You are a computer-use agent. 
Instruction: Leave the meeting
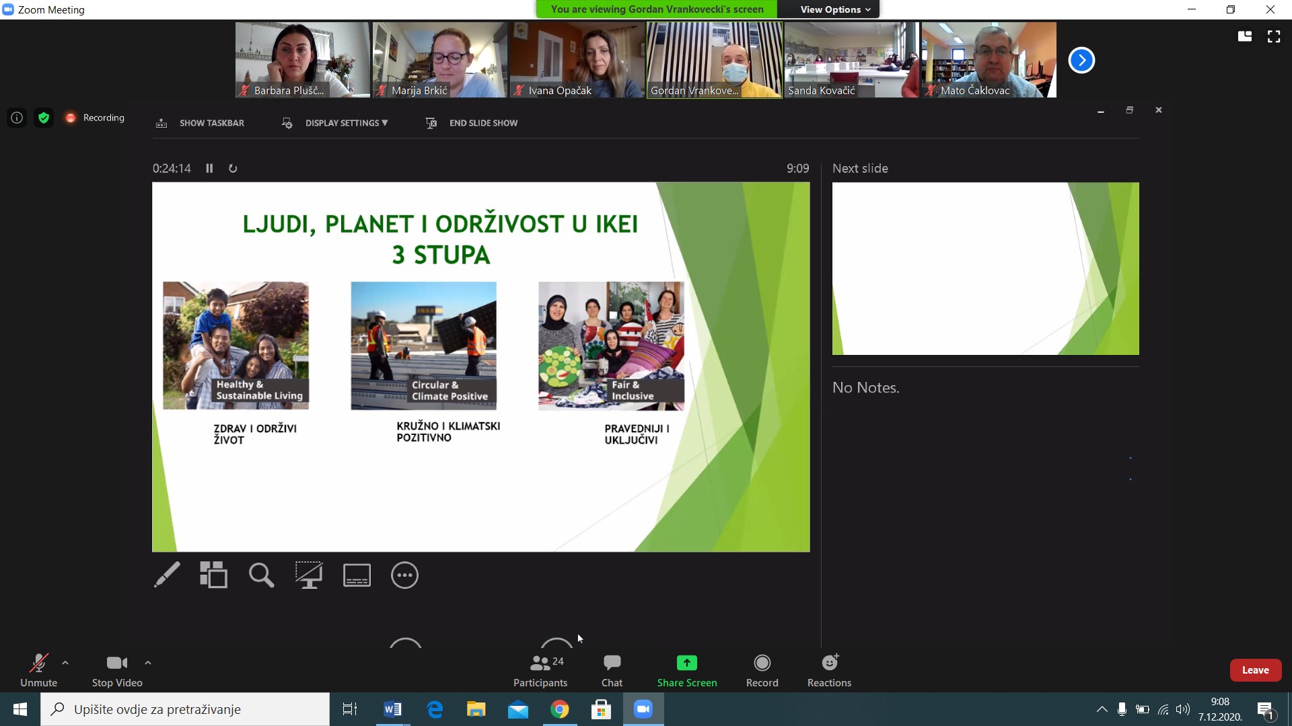pyautogui.click(x=1255, y=670)
